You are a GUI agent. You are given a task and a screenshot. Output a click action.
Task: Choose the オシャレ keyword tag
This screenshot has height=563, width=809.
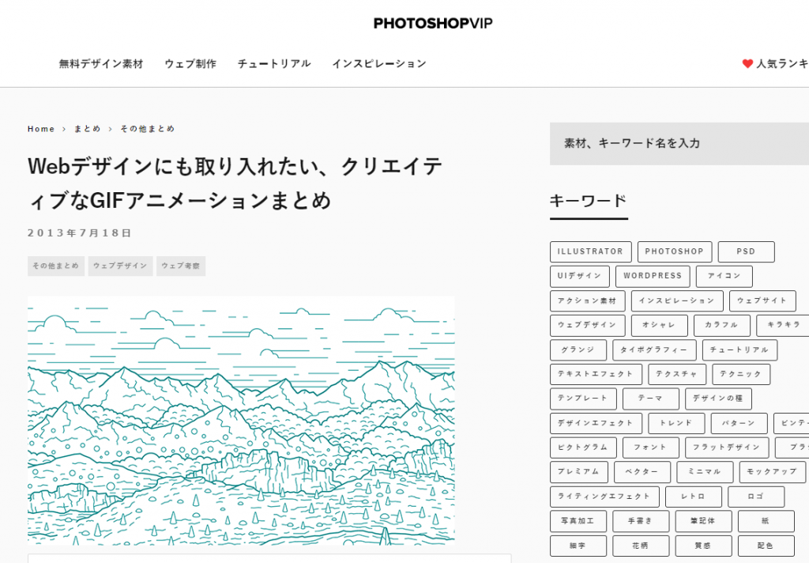(x=659, y=325)
